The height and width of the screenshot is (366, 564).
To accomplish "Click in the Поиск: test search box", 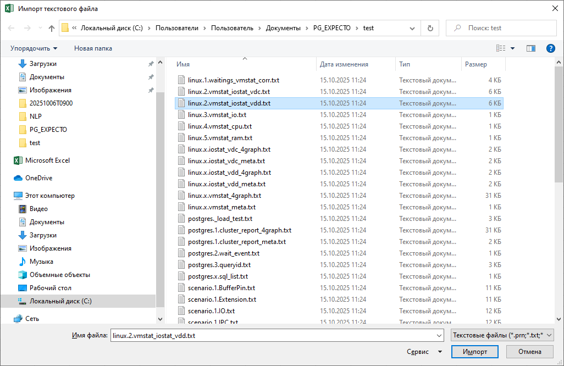I will (501, 28).
